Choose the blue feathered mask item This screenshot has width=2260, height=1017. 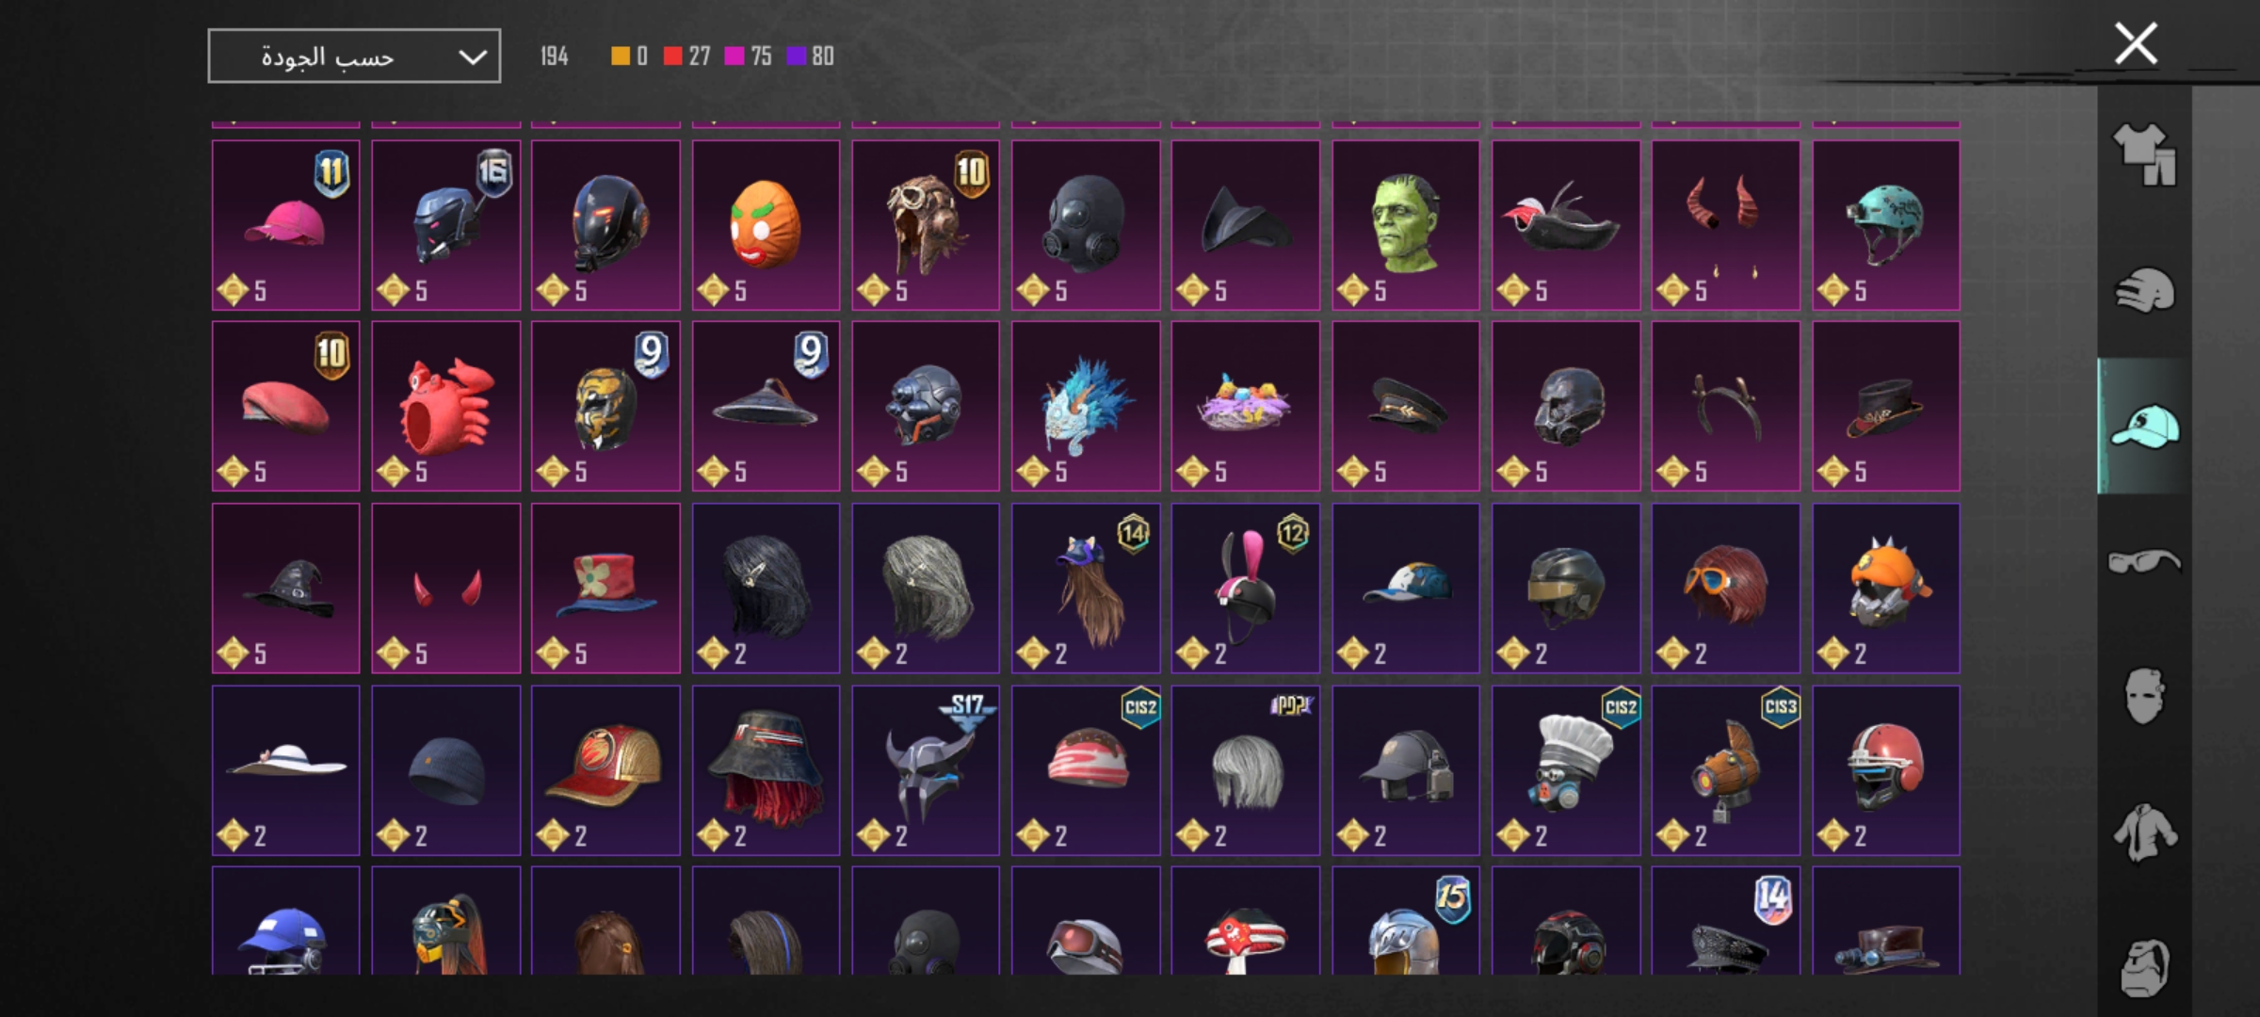(1086, 406)
